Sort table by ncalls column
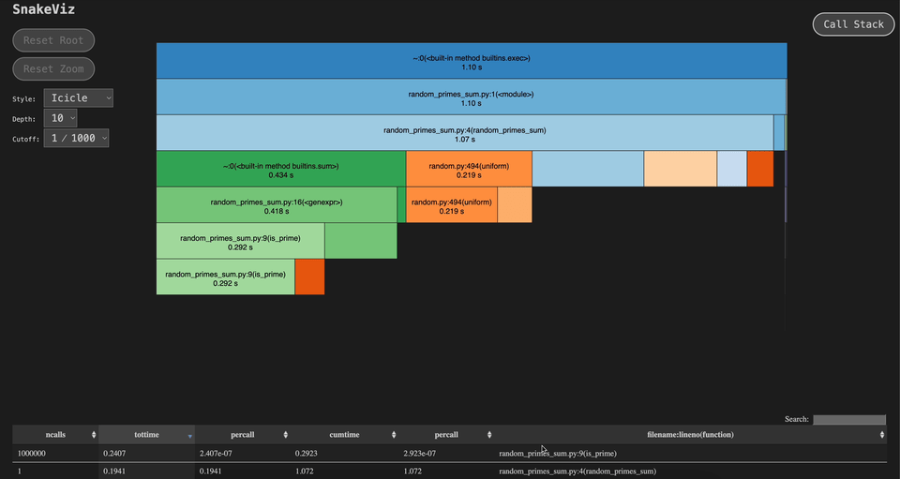 (x=55, y=435)
